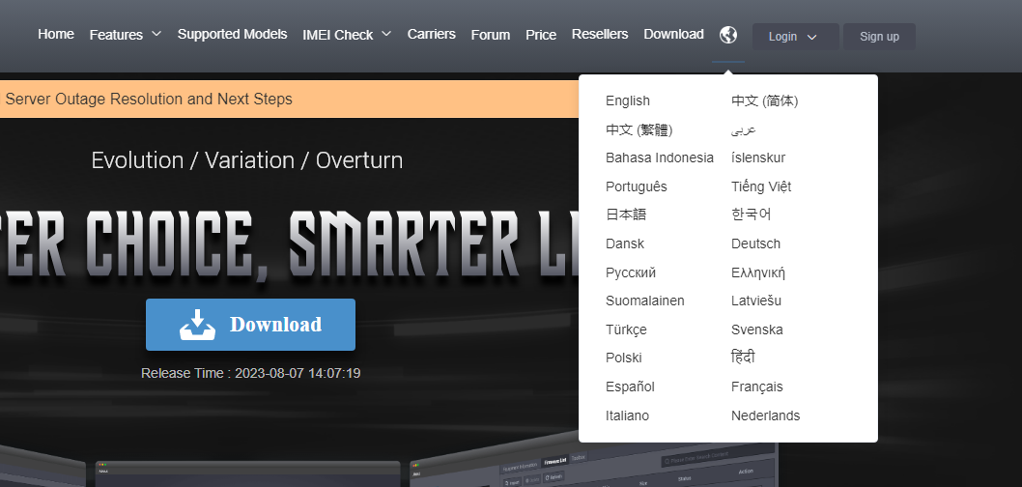Open the Price page
This screenshot has width=1022, height=487.
coord(541,35)
